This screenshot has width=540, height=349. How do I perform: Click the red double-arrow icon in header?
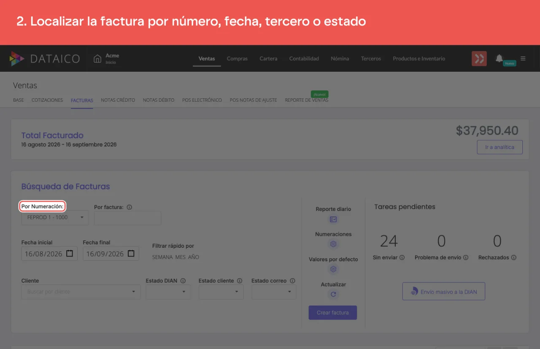point(479,59)
